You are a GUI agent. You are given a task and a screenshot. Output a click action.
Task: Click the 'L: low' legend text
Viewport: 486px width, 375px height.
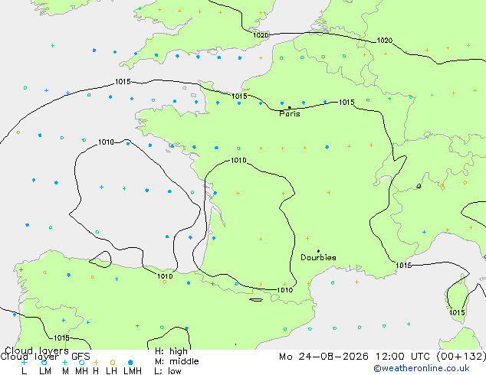pos(168,371)
